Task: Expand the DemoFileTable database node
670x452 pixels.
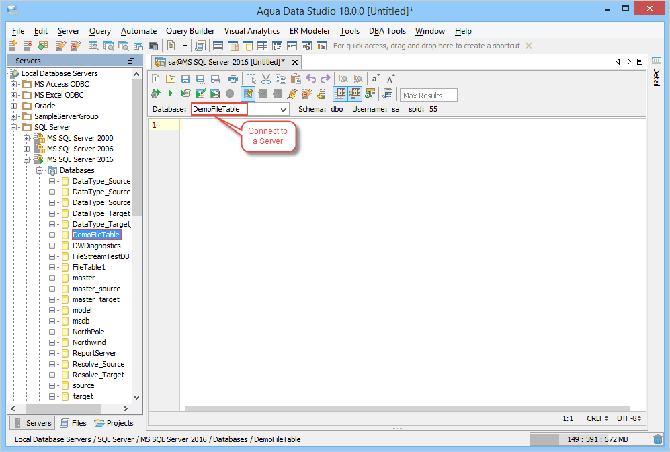Action: [x=52, y=235]
